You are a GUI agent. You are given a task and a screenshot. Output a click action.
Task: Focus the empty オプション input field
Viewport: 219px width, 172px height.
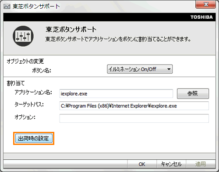(x=134, y=118)
